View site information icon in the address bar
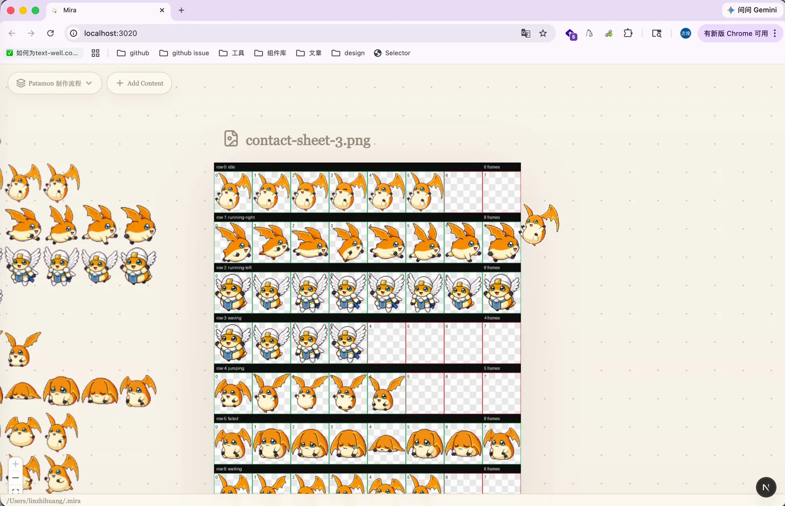Viewport: 785px width, 506px height. [74, 33]
